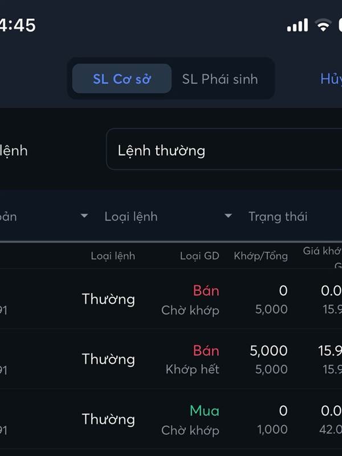Sort by the Loại GD column header
The image size is (342, 456).
pyautogui.click(x=199, y=256)
